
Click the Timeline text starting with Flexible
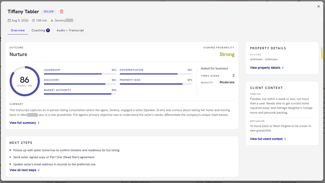coord(281,106)
